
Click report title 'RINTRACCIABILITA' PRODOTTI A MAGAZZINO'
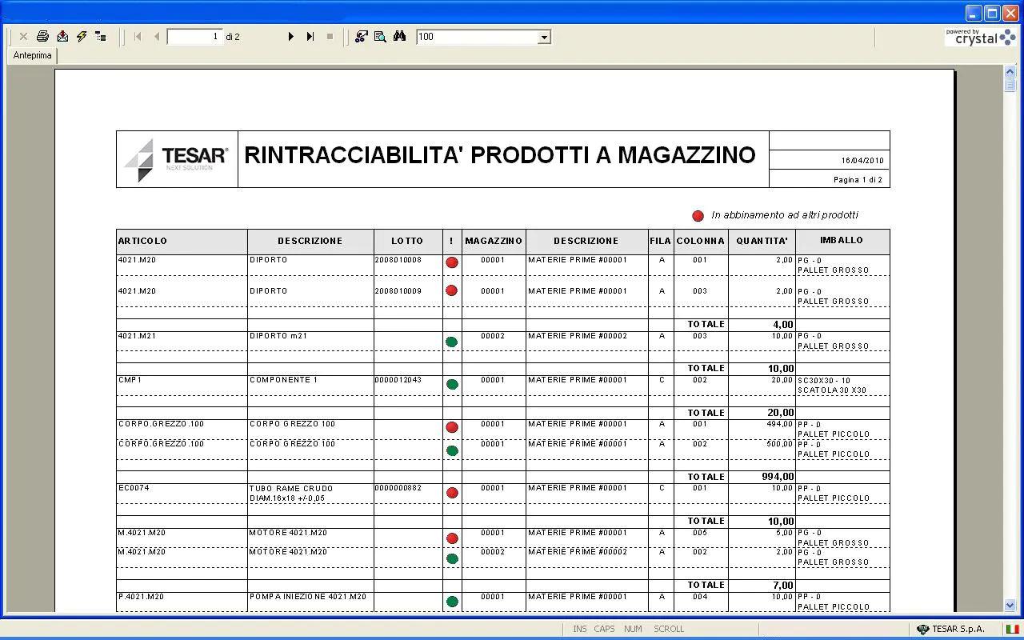tap(500, 155)
